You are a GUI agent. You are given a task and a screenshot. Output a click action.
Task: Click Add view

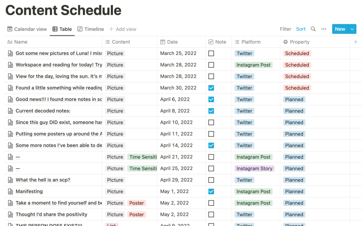[x=123, y=29]
